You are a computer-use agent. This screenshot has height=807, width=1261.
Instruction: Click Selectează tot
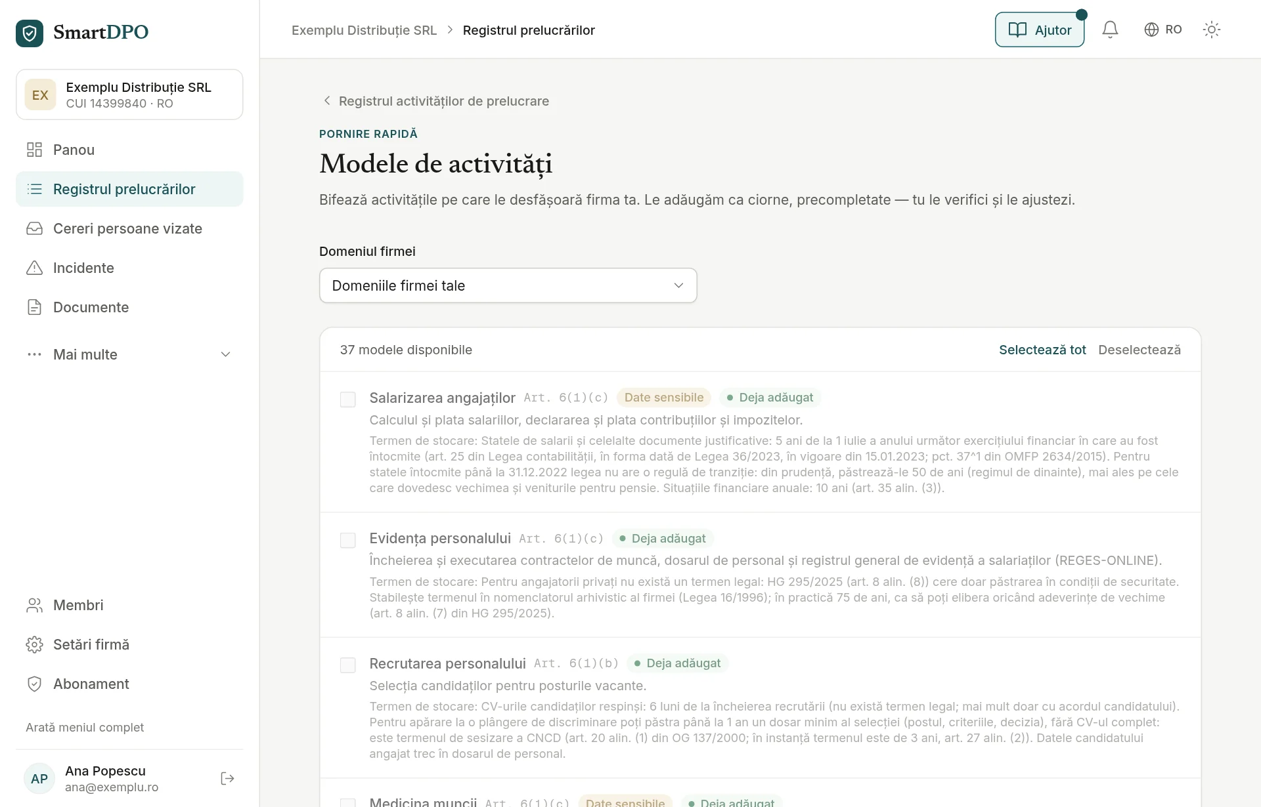(1042, 350)
